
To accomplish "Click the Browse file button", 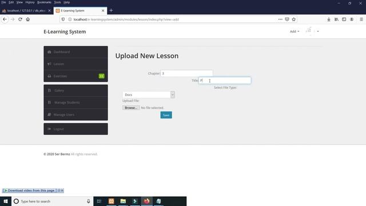I will 131,108.
